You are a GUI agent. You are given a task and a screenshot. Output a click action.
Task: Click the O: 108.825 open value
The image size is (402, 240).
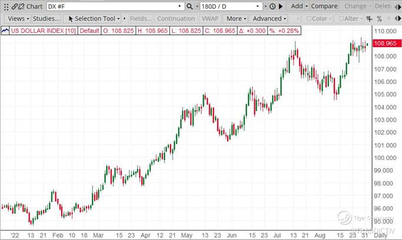(118, 31)
